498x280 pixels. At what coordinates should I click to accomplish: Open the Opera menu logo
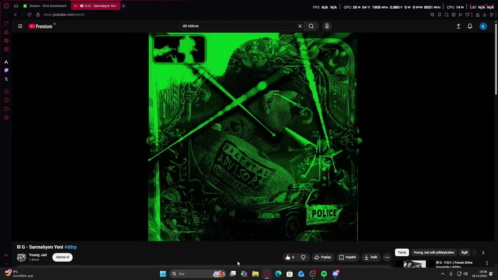6,6
